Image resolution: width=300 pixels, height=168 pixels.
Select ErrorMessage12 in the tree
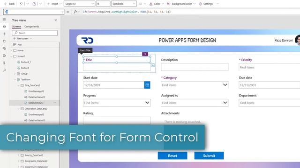[x=36, y=91]
